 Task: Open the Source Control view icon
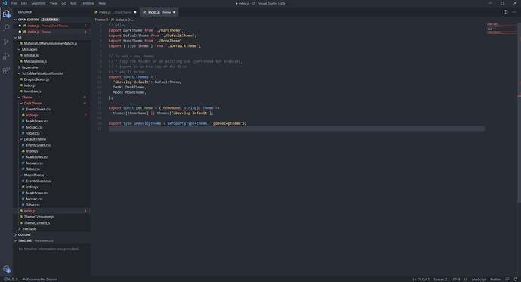6,42
